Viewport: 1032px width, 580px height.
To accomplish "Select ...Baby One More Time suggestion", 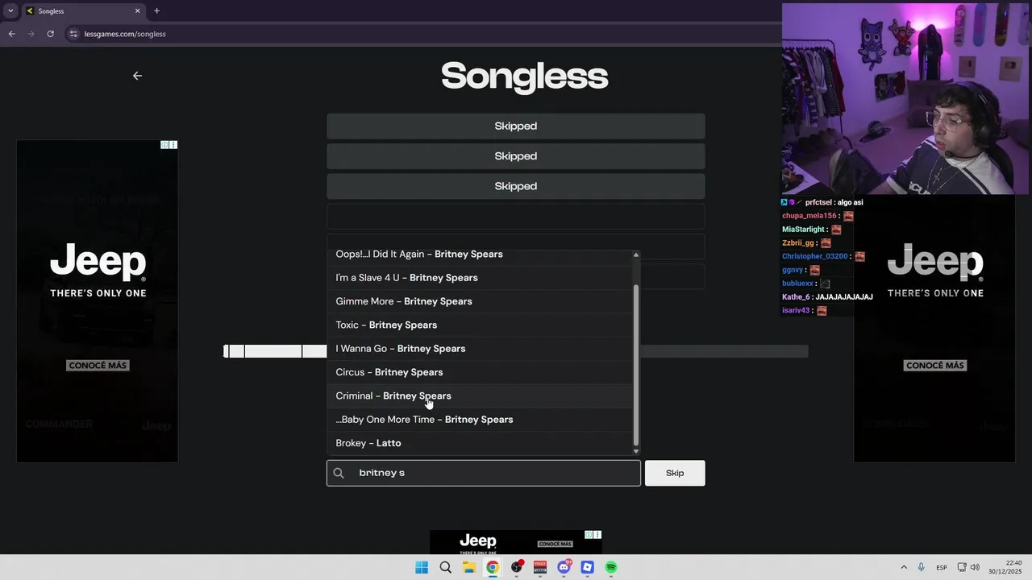I will point(480,420).
